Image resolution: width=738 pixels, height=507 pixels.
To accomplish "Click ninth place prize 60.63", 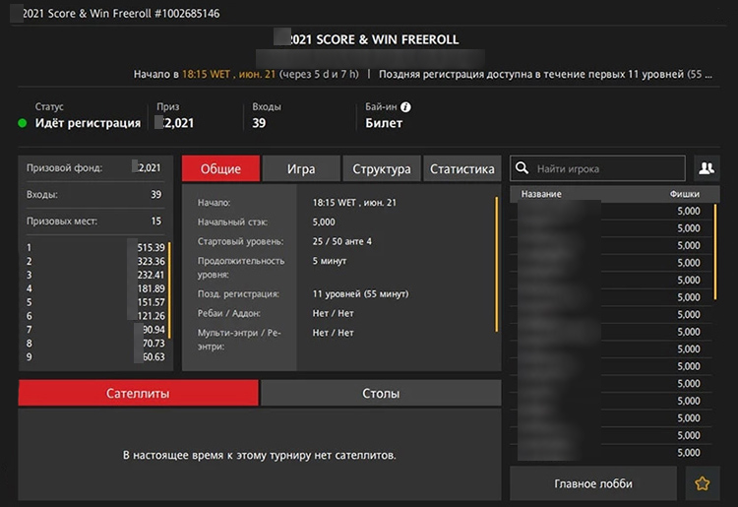I will click(x=154, y=356).
